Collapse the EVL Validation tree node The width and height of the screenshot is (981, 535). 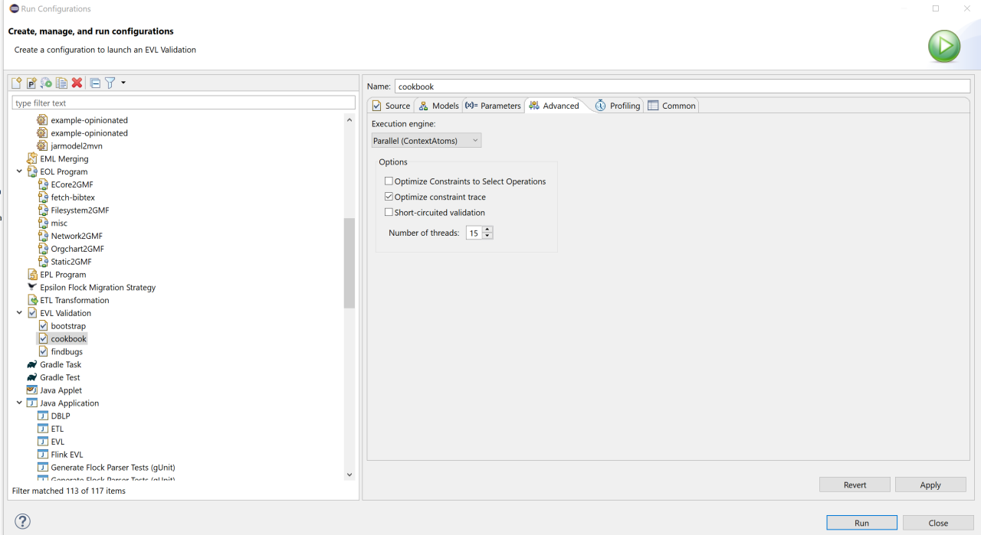[19, 313]
